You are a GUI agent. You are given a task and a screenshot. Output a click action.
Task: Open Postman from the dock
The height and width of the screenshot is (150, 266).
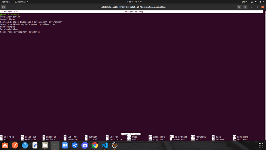(15, 145)
